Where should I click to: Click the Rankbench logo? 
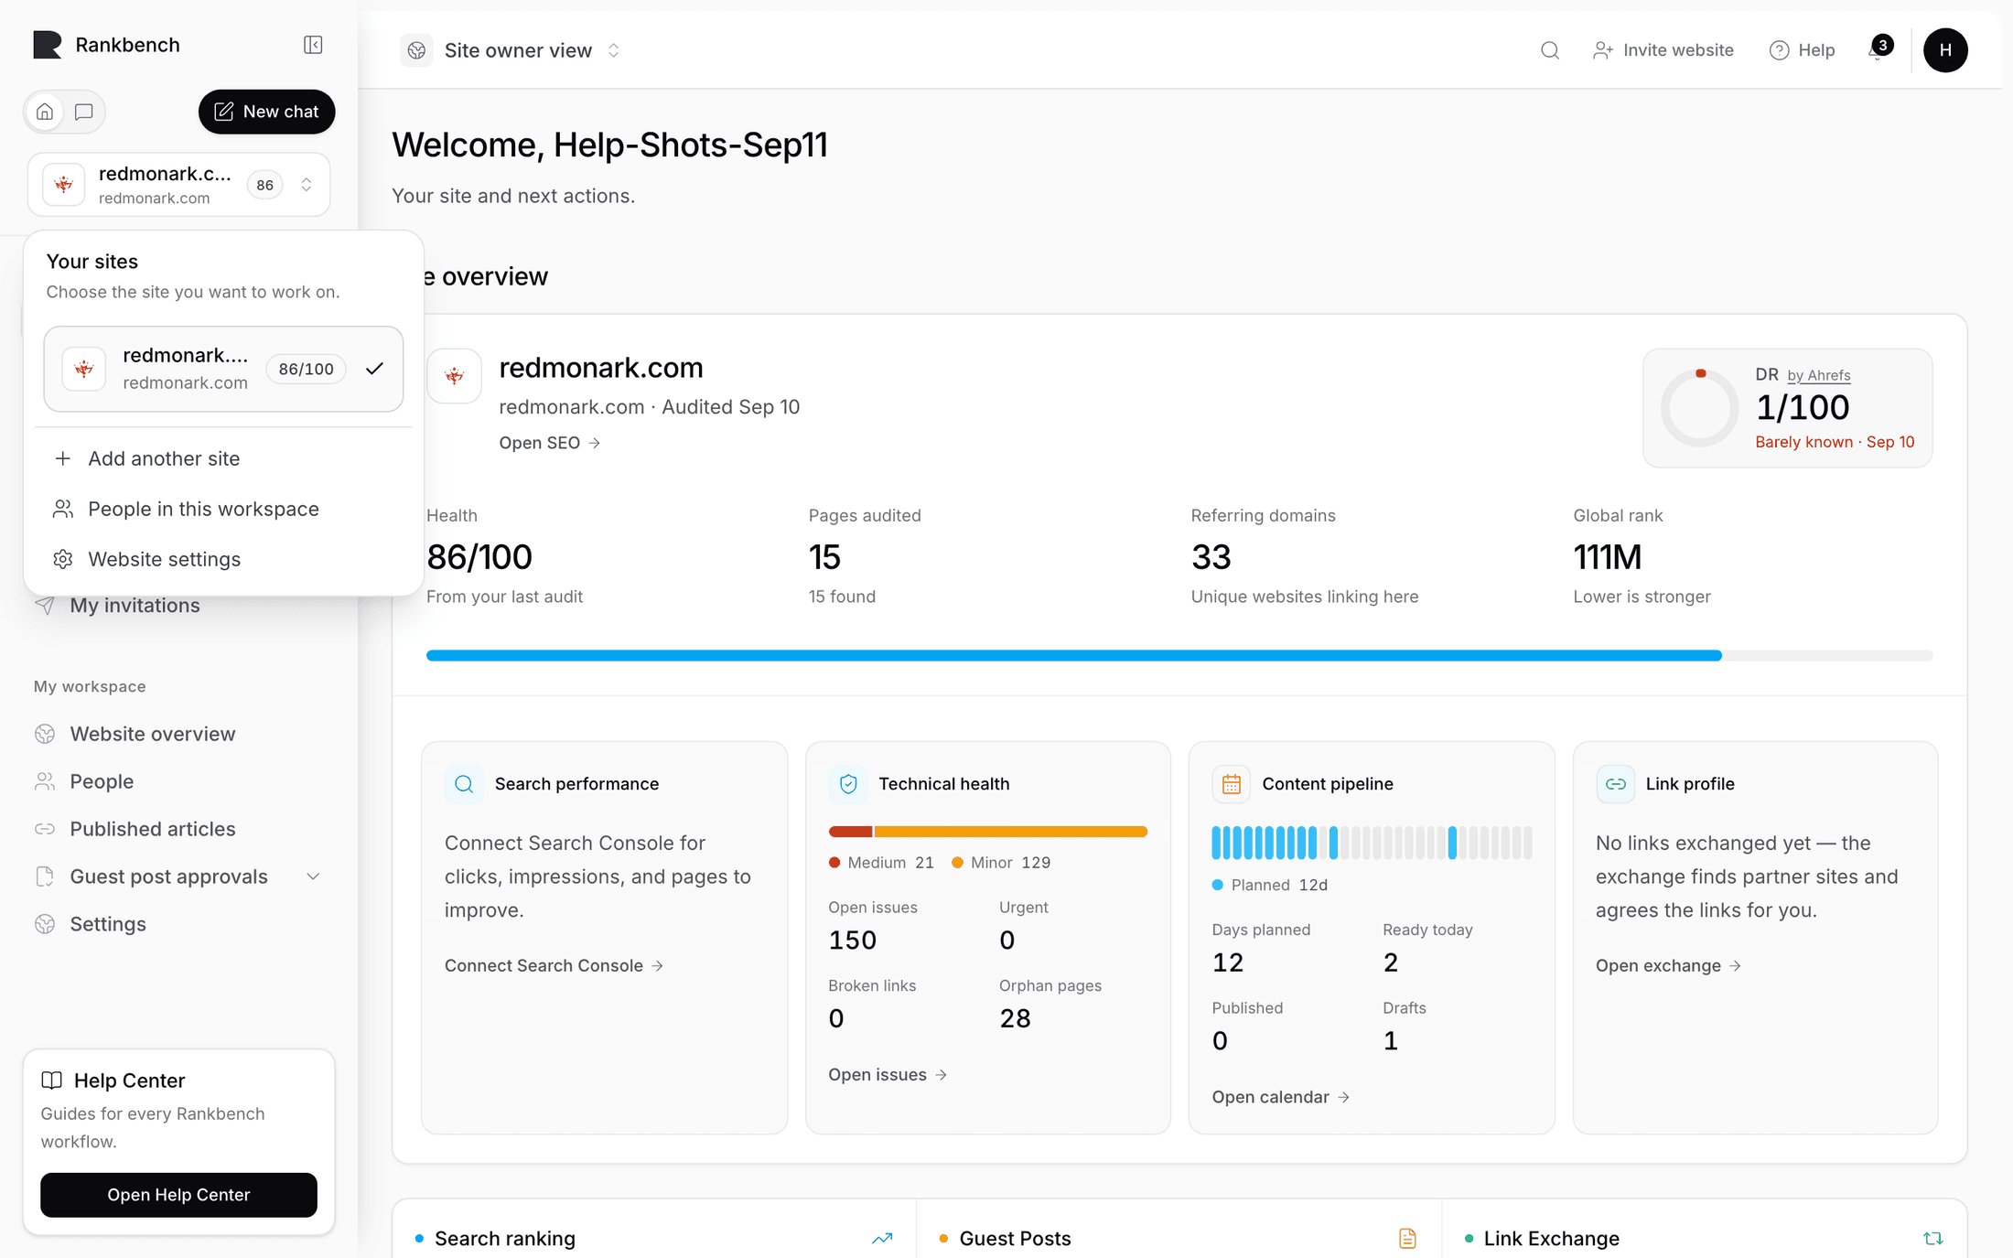coord(48,45)
